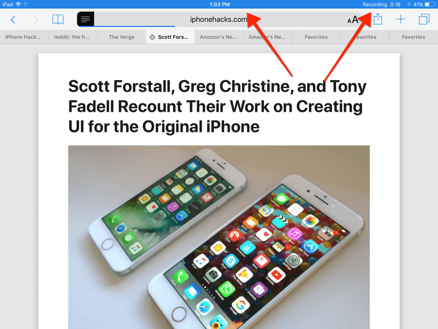The height and width of the screenshot is (329, 438).
Task: Tap the Recording 0:16 status indicator
Action: [x=381, y=4]
